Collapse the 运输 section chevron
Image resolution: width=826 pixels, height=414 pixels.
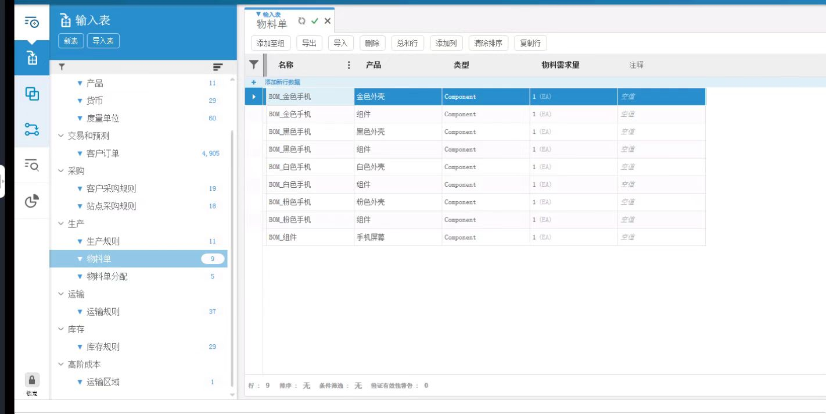(x=62, y=294)
